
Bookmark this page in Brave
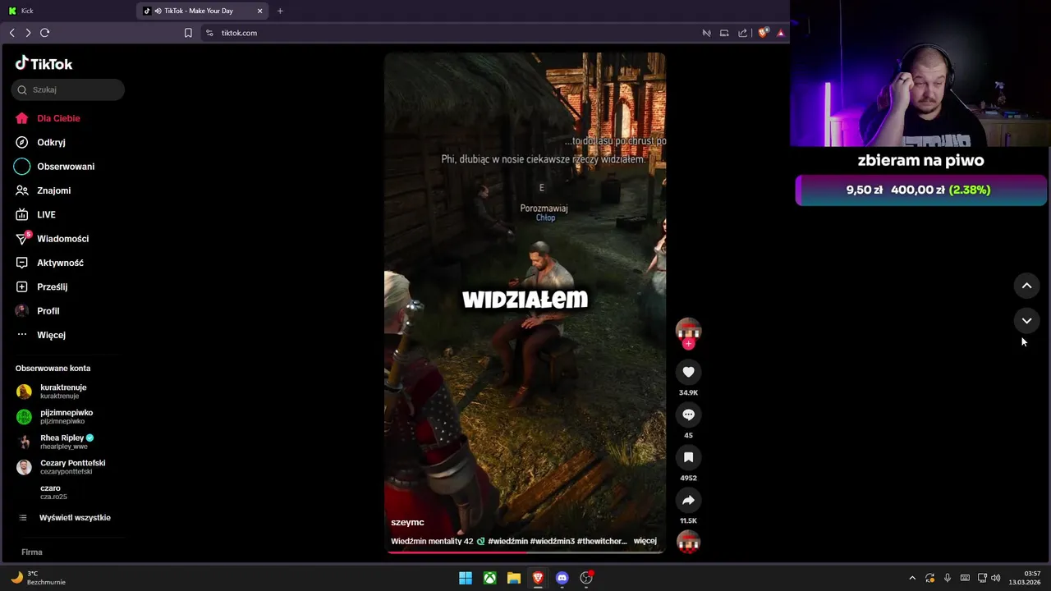point(188,33)
